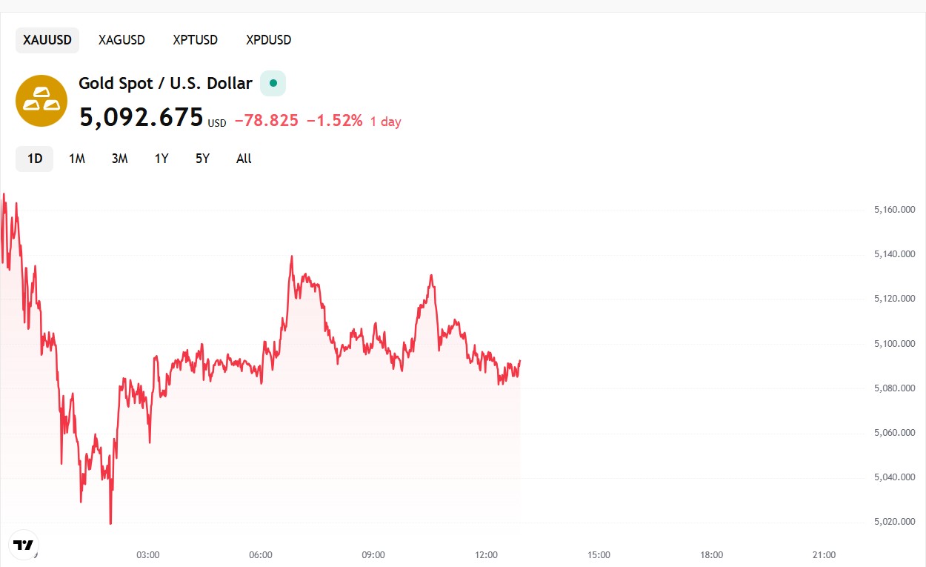
Task: View the 1Y price history
Action: (x=161, y=159)
